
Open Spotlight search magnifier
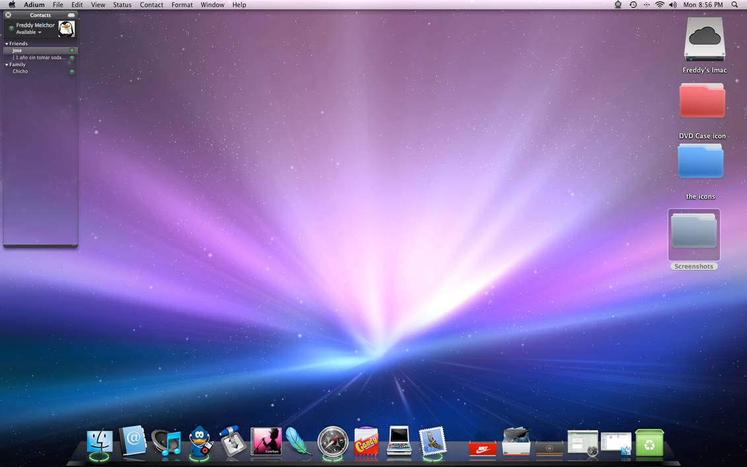pos(734,5)
